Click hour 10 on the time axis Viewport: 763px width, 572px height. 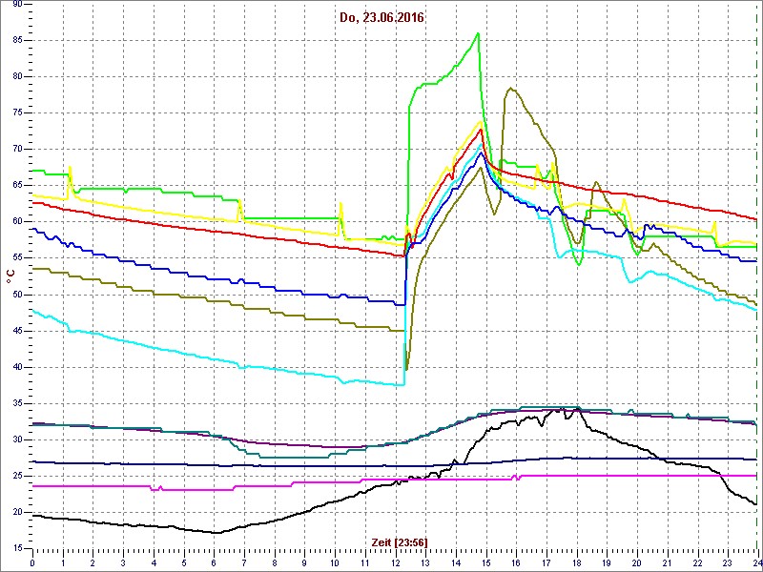[335, 562]
